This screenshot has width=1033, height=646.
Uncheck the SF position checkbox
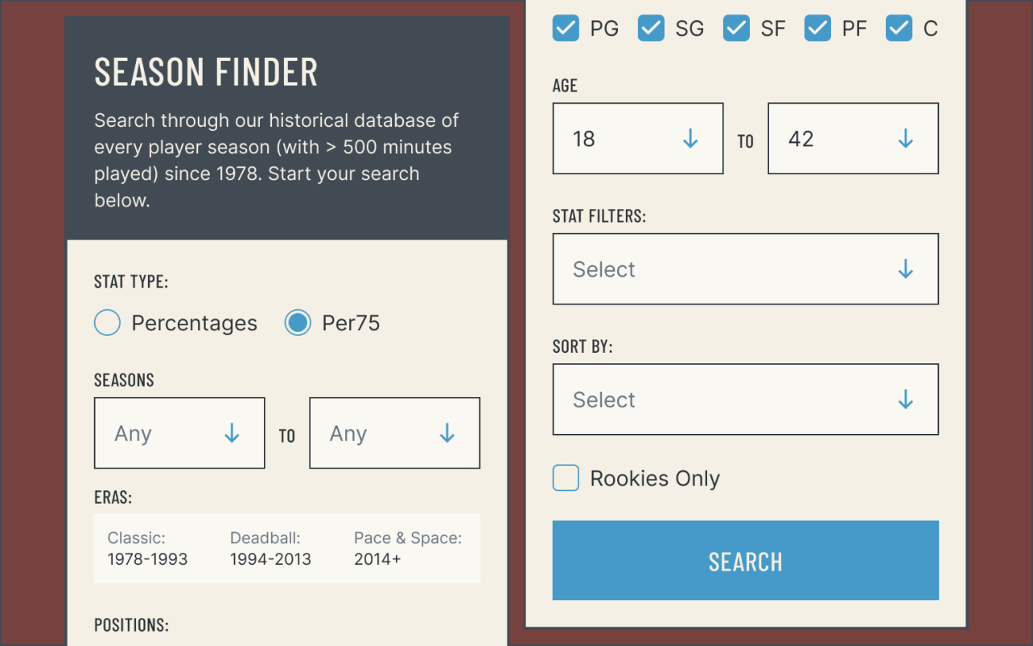tap(735, 28)
